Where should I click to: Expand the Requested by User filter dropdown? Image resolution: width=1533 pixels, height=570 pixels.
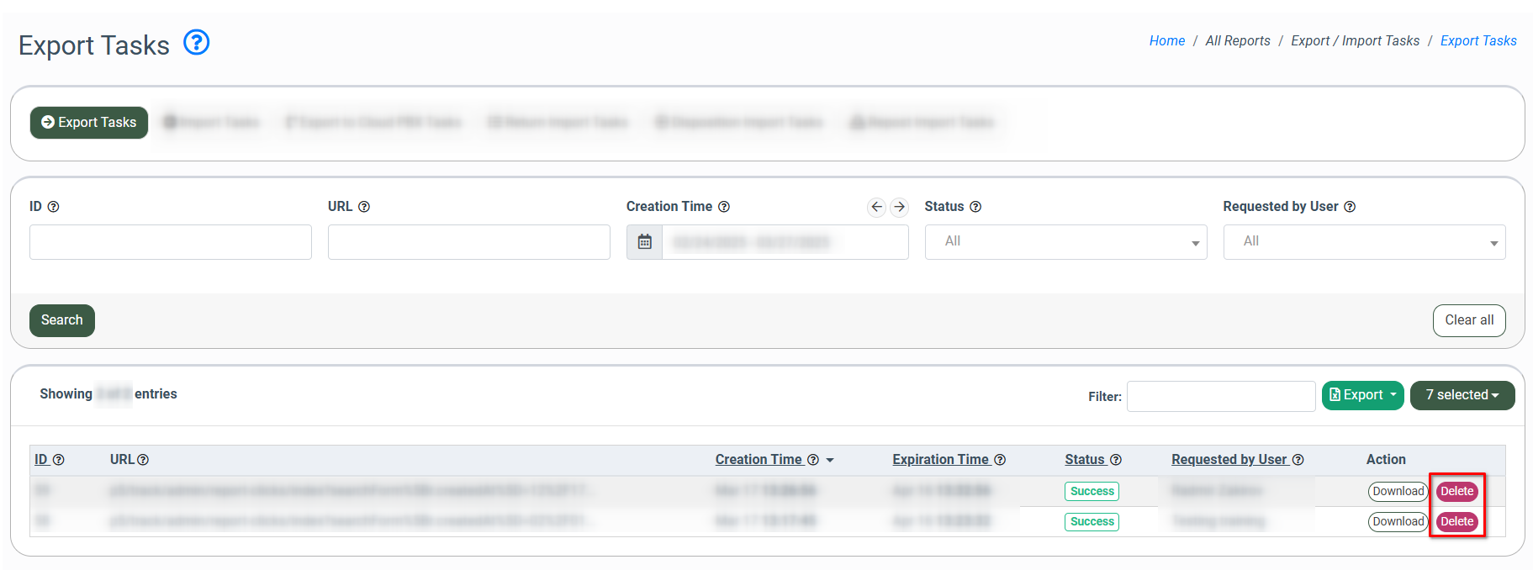coord(1364,242)
